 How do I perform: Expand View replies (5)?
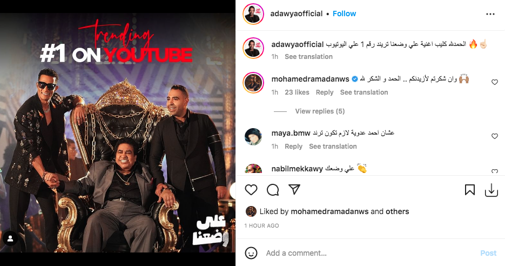(320, 111)
